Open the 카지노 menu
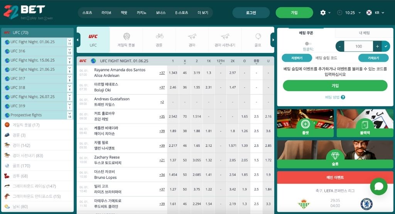 coord(141,13)
